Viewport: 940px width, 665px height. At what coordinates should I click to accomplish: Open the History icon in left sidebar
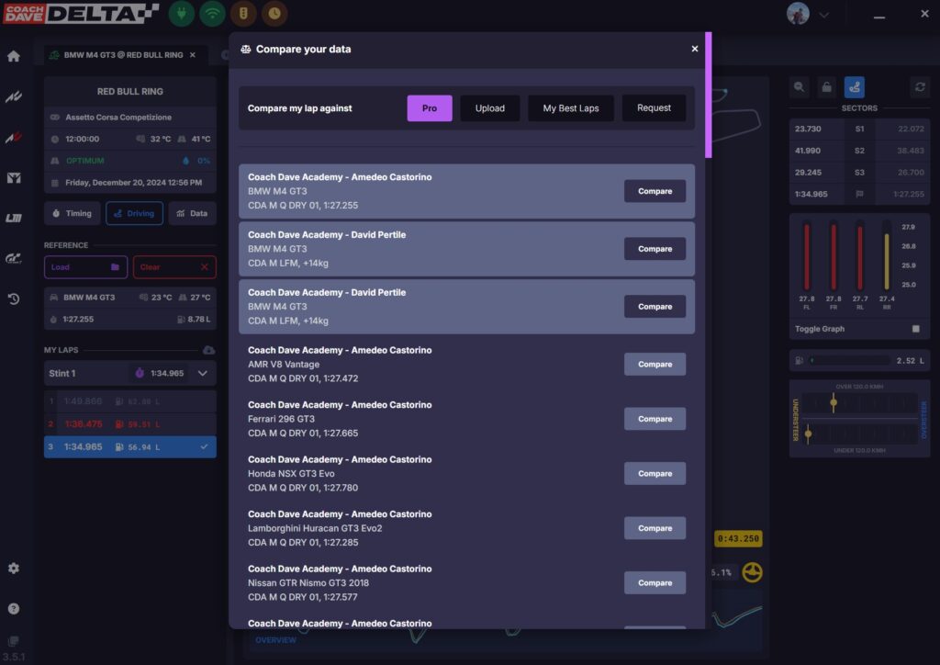pyautogui.click(x=14, y=299)
